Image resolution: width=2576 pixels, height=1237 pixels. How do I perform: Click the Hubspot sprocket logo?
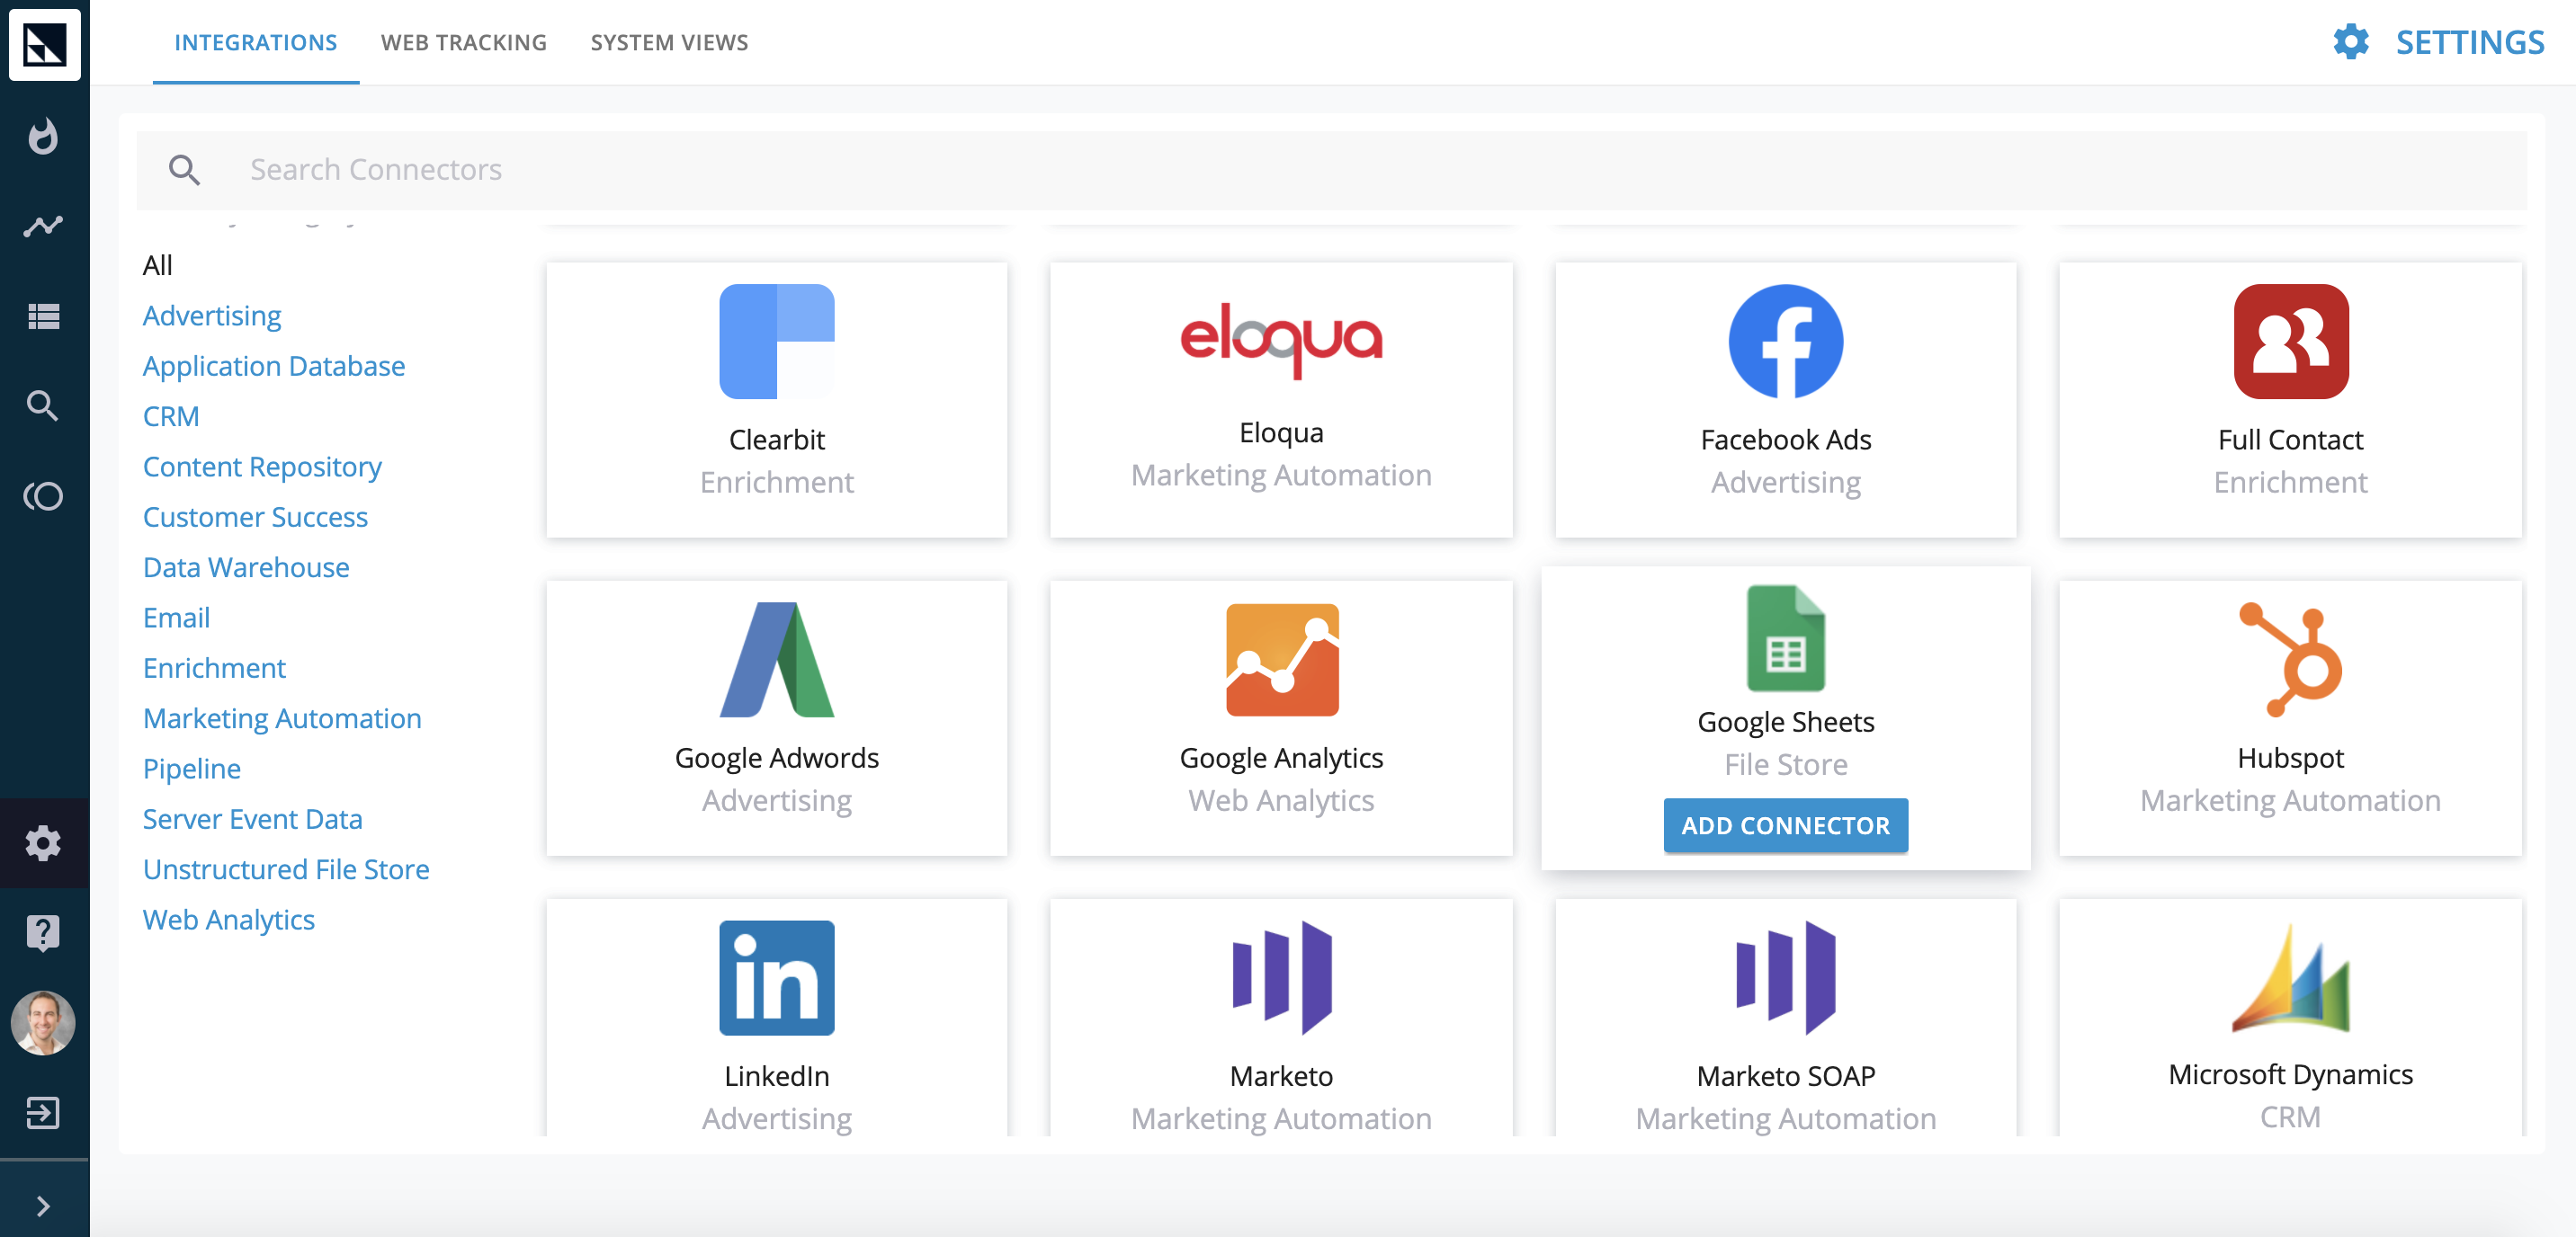pyautogui.click(x=2290, y=660)
